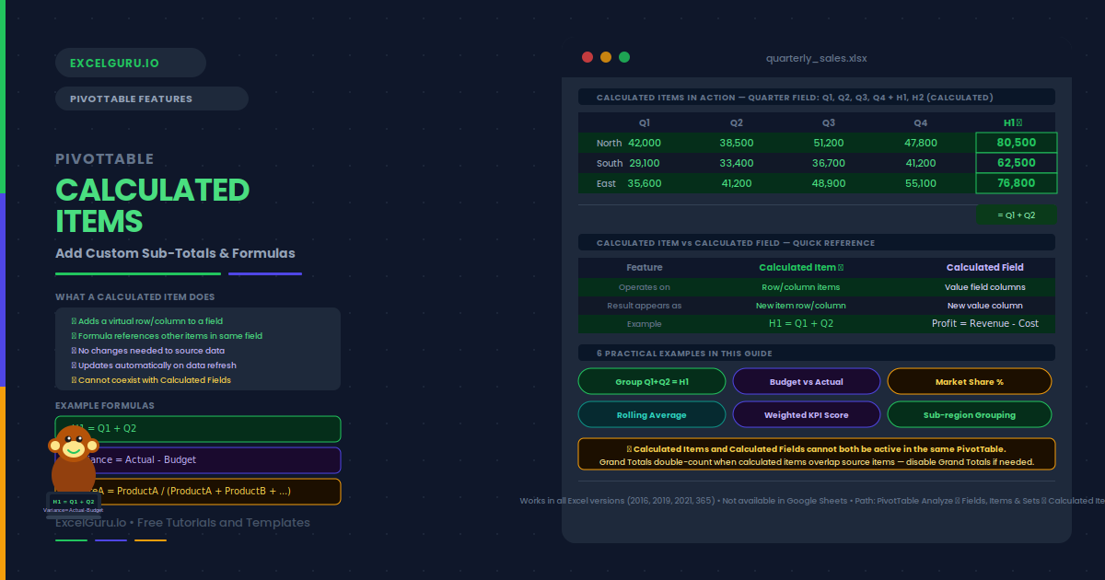Click the East row label
1105x580 pixels.
[x=606, y=183]
